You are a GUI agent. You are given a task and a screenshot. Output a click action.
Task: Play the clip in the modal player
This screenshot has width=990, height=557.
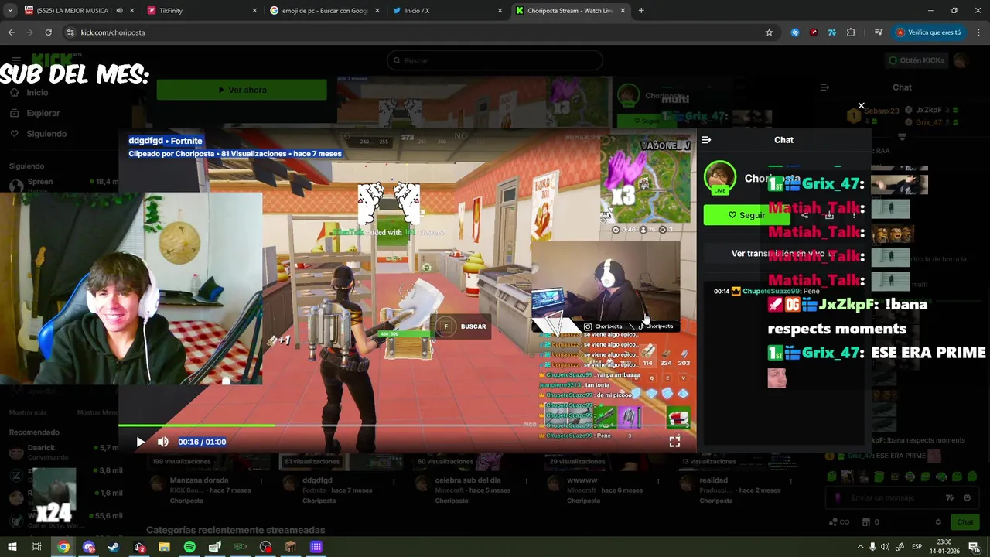point(140,442)
